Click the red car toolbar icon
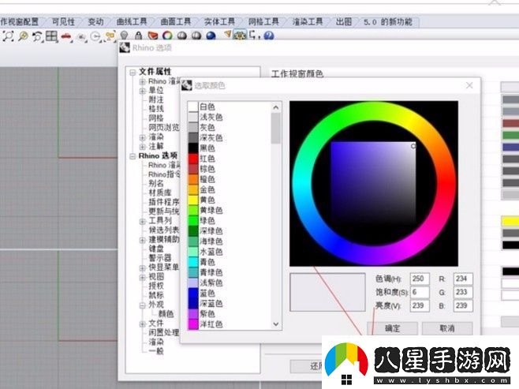The height and width of the screenshot is (389, 519). coord(66,36)
